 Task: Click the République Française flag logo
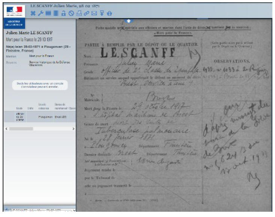click(14, 11)
